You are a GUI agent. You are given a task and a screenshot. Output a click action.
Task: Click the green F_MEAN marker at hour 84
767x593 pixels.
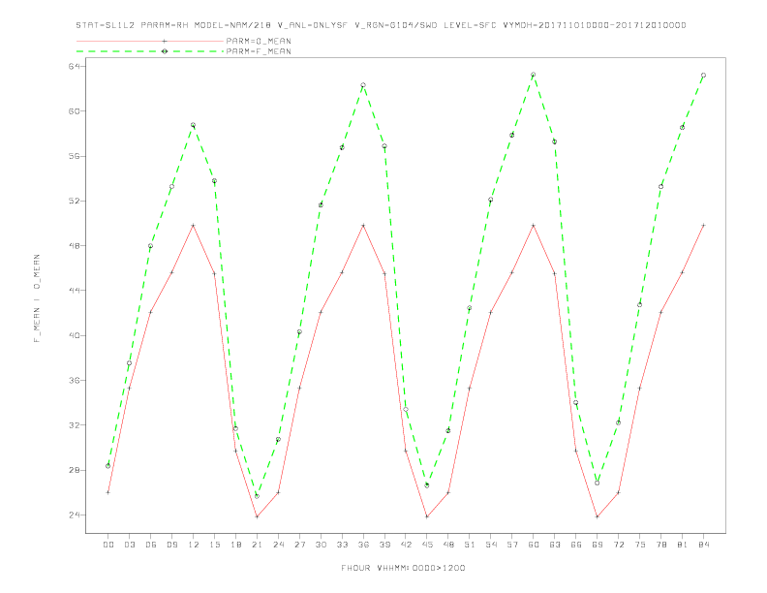click(703, 76)
